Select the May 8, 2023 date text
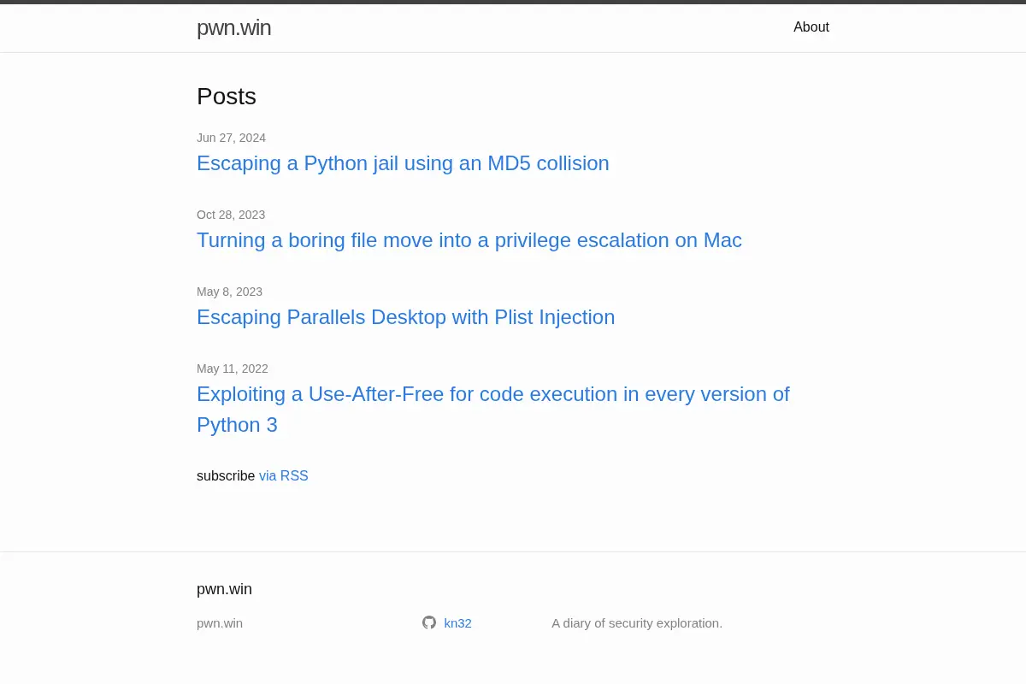 point(229,292)
